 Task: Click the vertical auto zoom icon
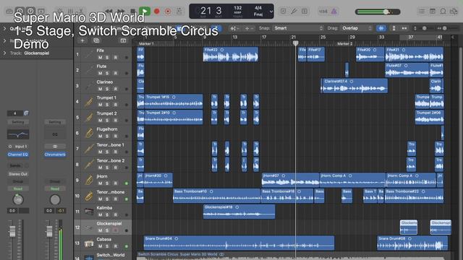click(x=394, y=28)
